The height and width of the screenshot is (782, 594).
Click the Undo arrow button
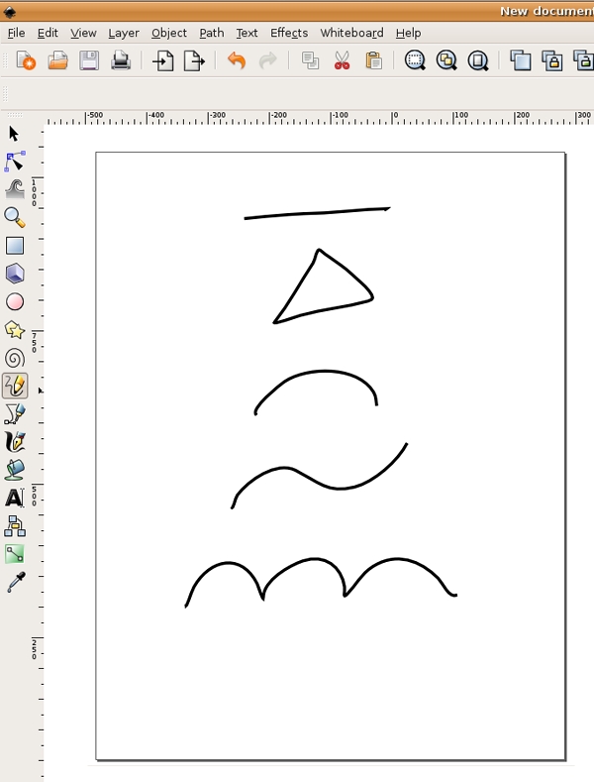point(236,61)
